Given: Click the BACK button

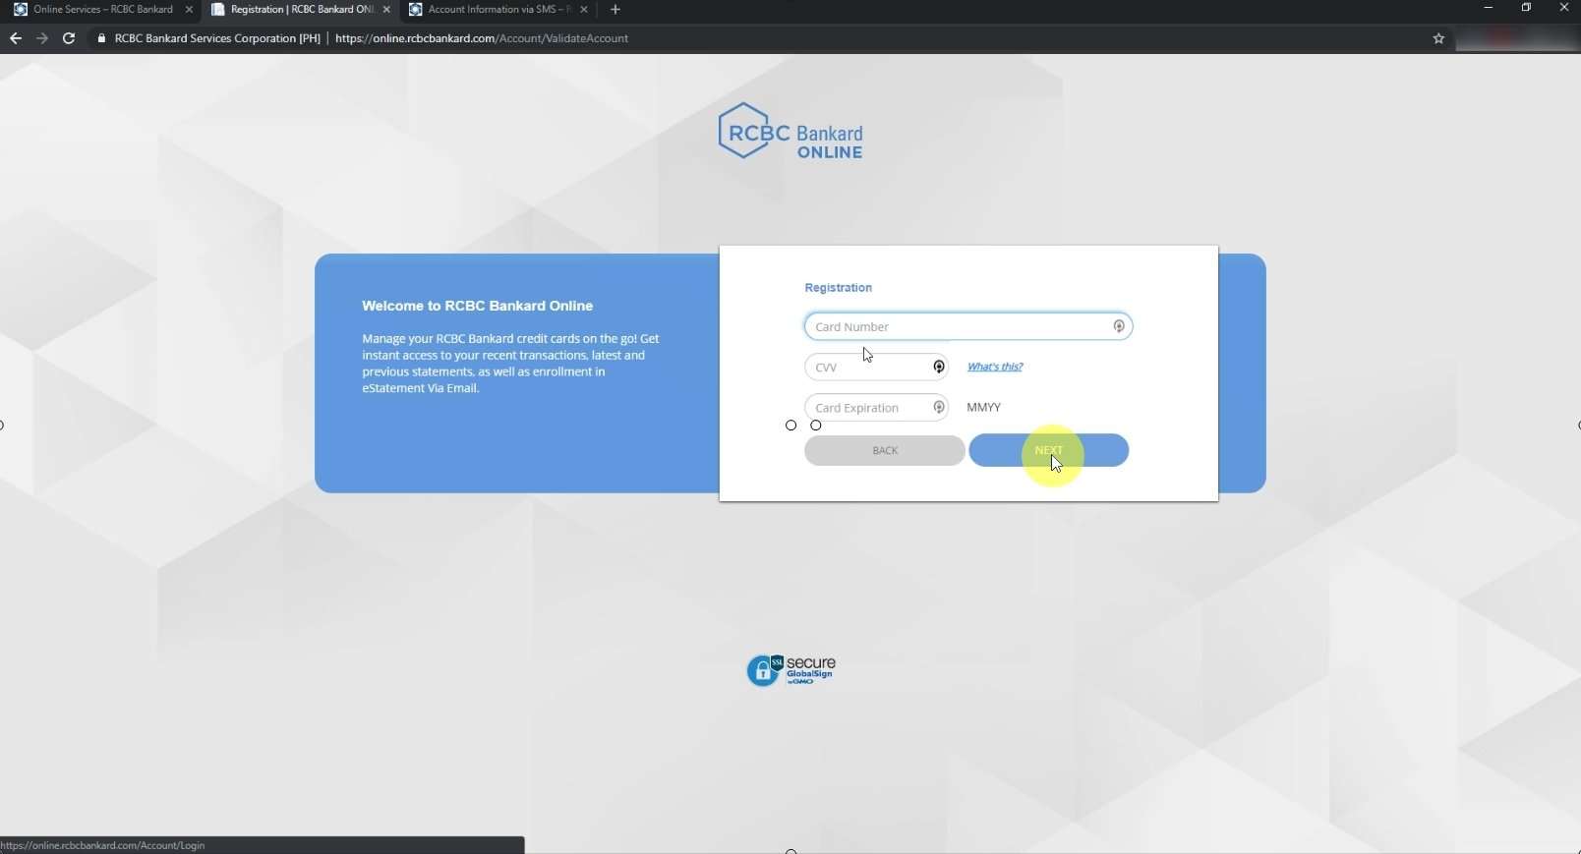Looking at the screenshot, I should [x=885, y=450].
